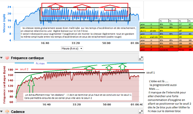
Task: Click the 33:20 mark on the speed chart axis
Action: coord(75,43)
